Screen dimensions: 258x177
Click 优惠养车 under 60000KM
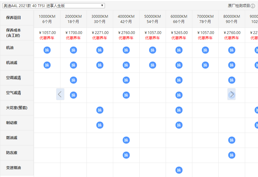coord(179,38)
